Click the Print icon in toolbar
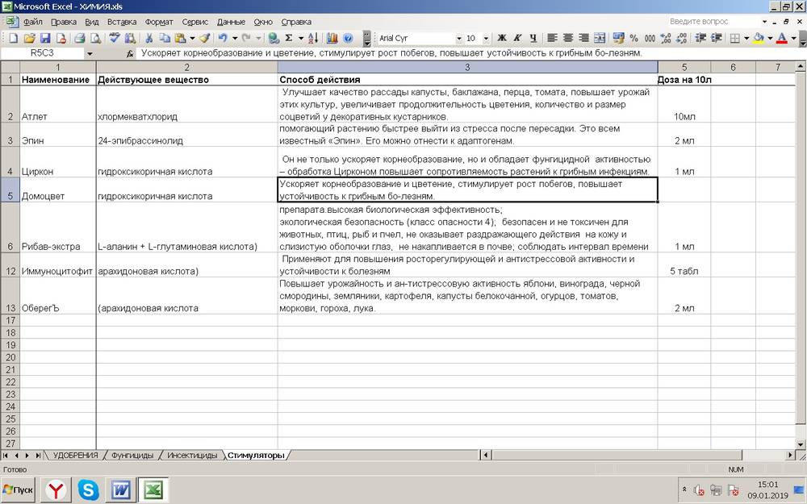 coord(80,38)
